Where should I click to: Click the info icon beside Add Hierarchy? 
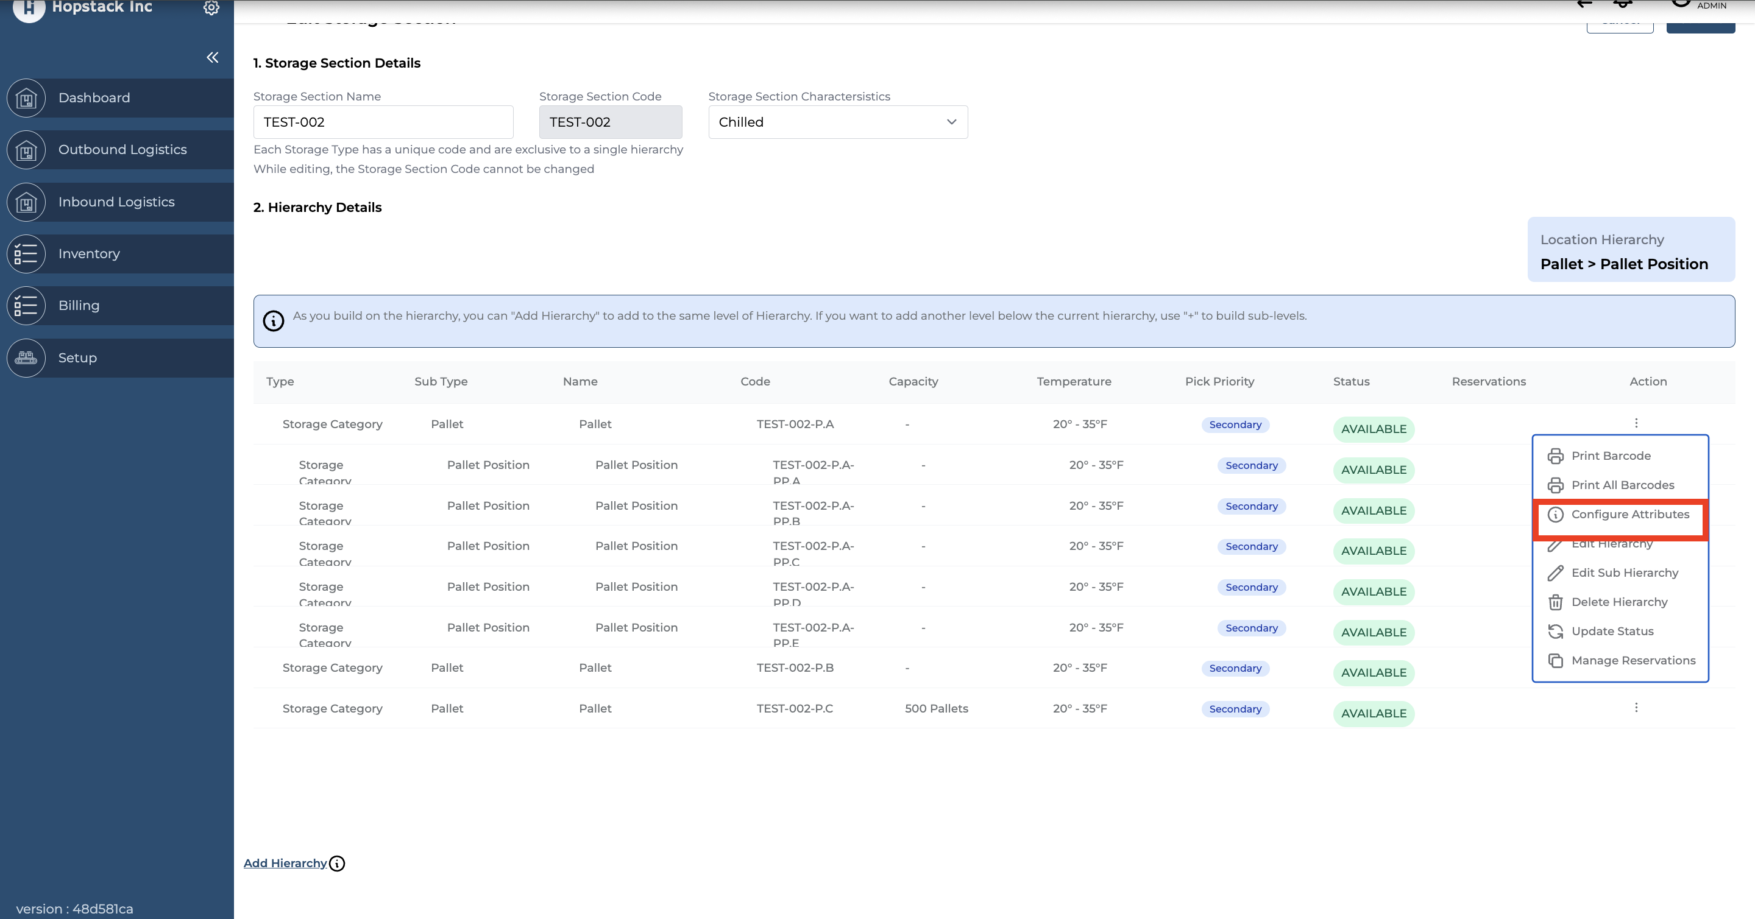click(x=337, y=863)
